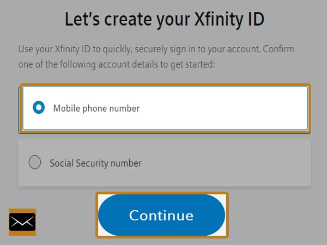Click blank space inside Mobile phone option box
This screenshot has width=327, height=245.
pos(223,108)
